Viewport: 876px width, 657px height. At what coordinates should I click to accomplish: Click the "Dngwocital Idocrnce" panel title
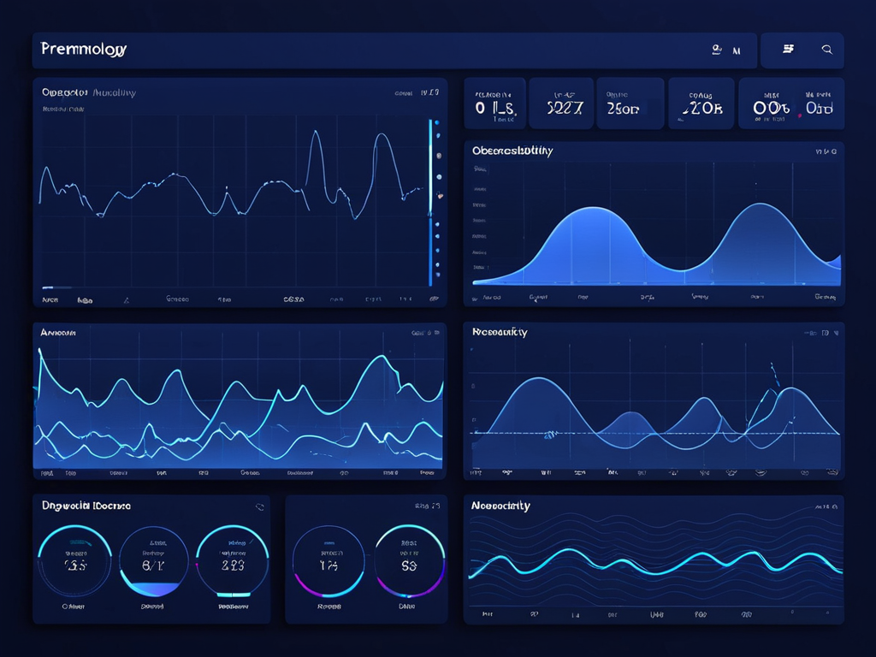(86, 506)
